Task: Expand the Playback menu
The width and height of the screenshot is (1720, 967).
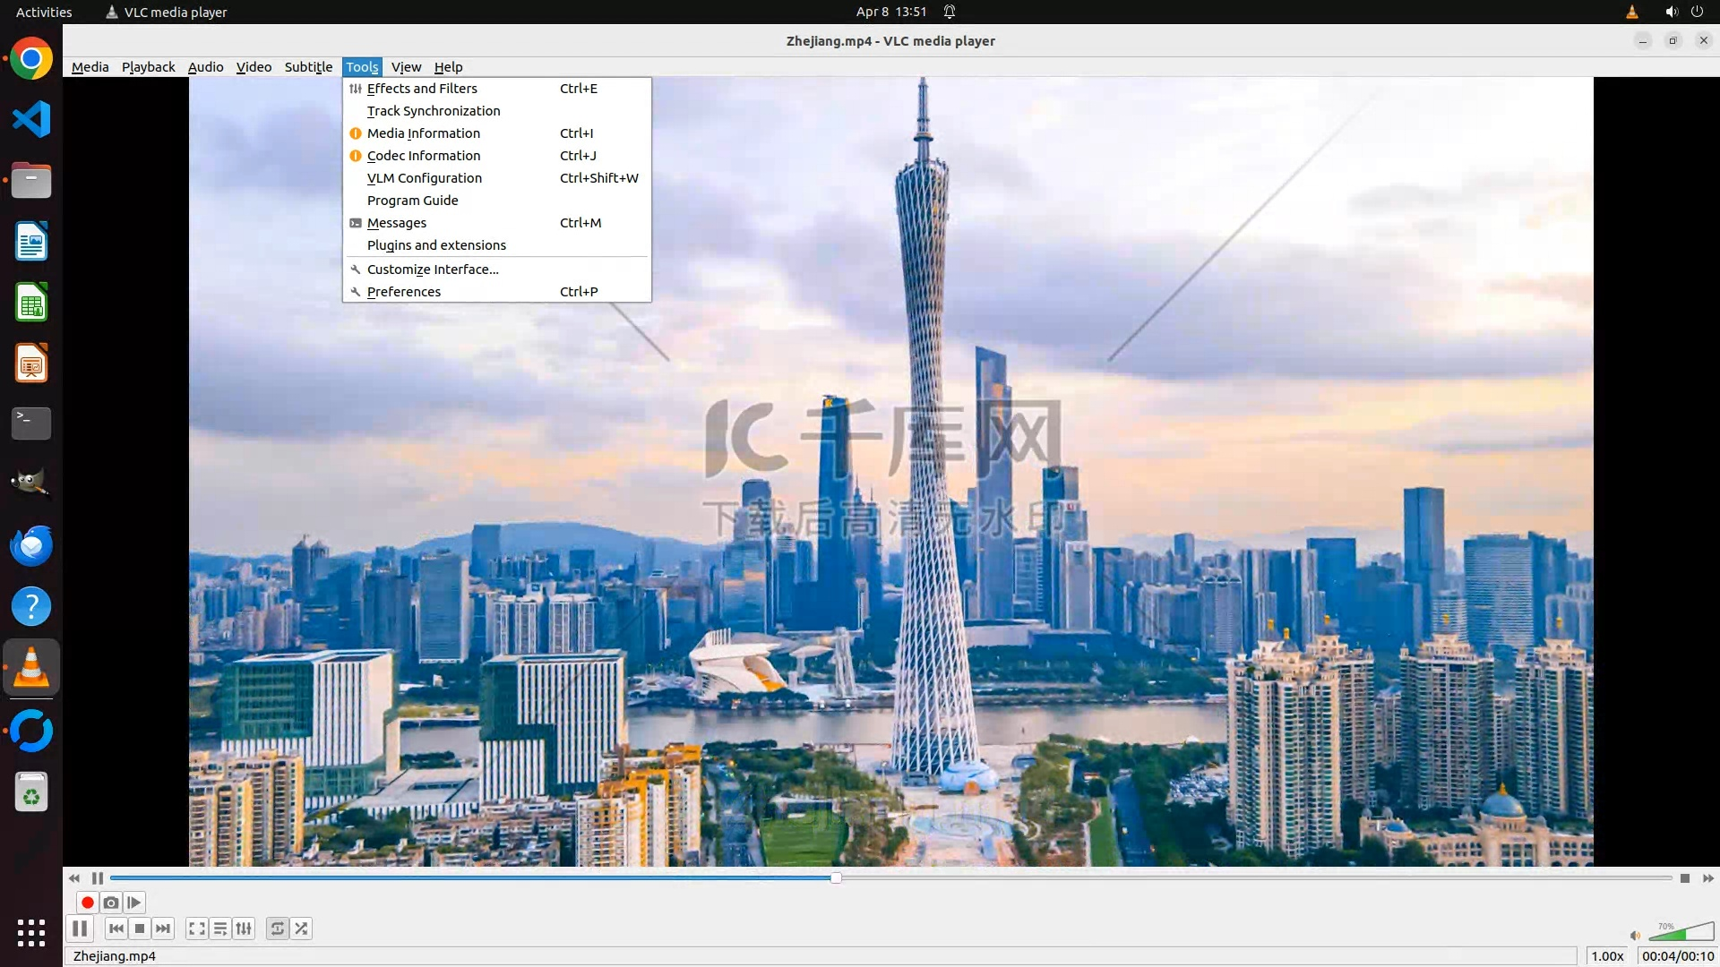Action: [x=148, y=67]
